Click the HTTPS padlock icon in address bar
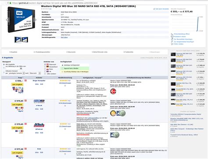 (10, 3)
